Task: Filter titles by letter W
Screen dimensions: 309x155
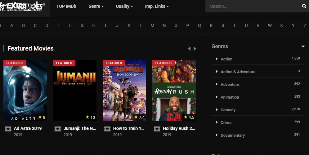Action: tap(270, 25)
